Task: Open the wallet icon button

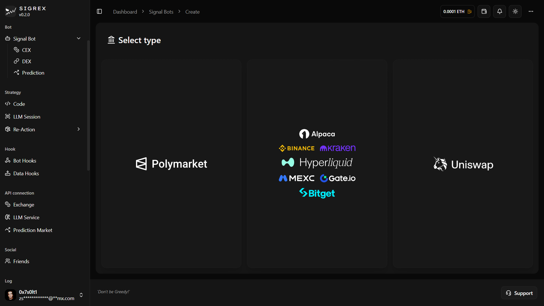Action: coord(484,12)
